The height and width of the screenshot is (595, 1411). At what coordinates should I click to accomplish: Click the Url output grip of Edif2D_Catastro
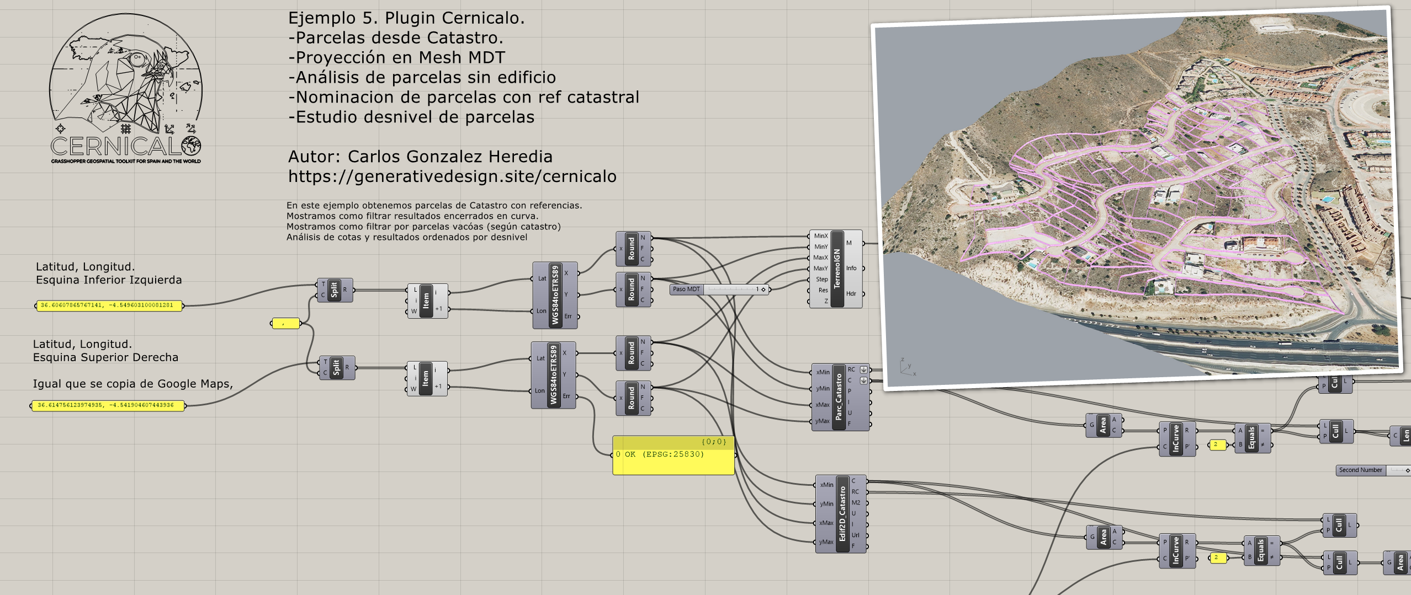pos(867,535)
